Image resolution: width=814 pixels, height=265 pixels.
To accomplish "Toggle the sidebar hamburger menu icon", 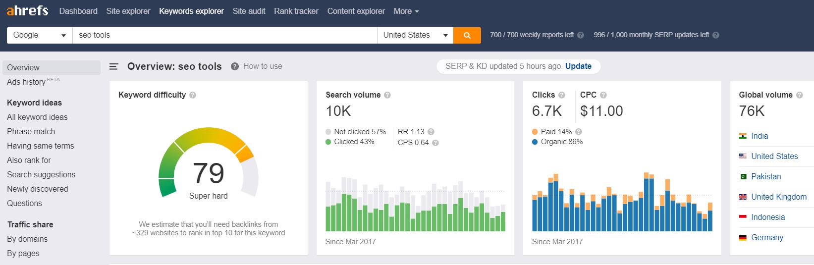I will click(x=114, y=66).
